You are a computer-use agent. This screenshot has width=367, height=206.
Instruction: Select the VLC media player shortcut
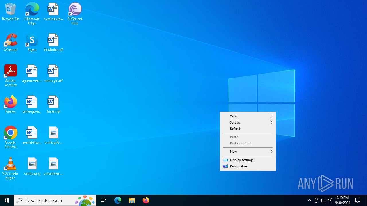pos(11,168)
